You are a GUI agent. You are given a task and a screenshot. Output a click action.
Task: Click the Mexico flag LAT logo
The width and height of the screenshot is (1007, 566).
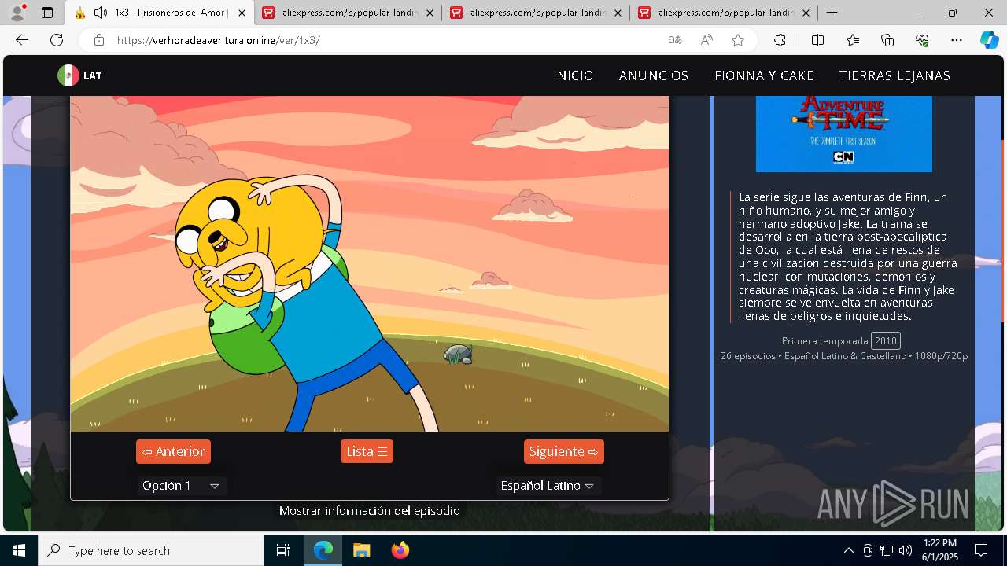pos(79,75)
